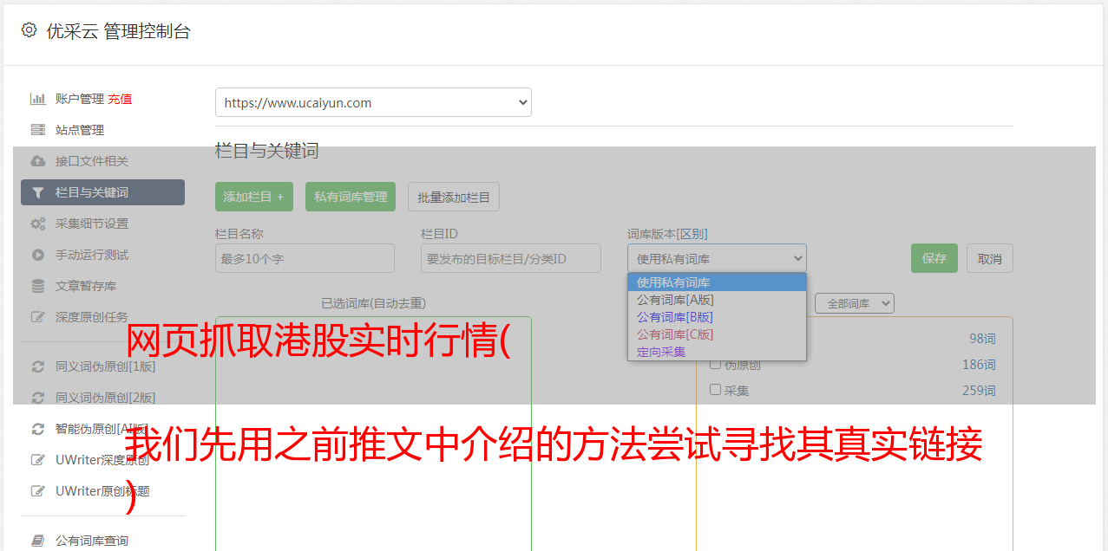1108x551 pixels.
Task: Focus the 栏目ID input field
Action: 511,258
